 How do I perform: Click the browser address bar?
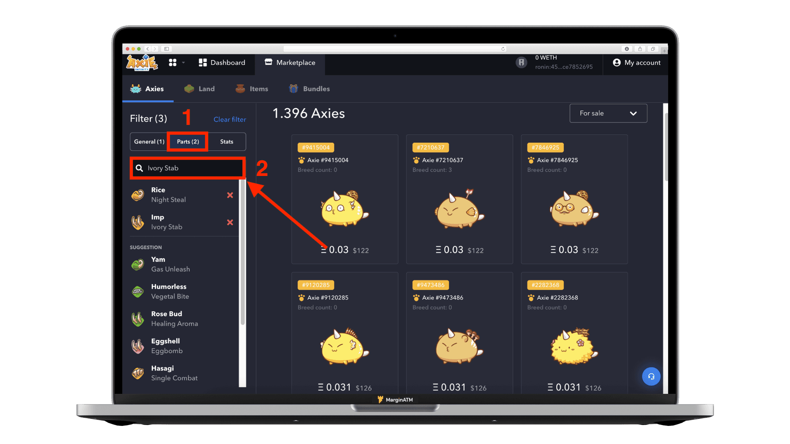pyautogui.click(x=395, y=49)
